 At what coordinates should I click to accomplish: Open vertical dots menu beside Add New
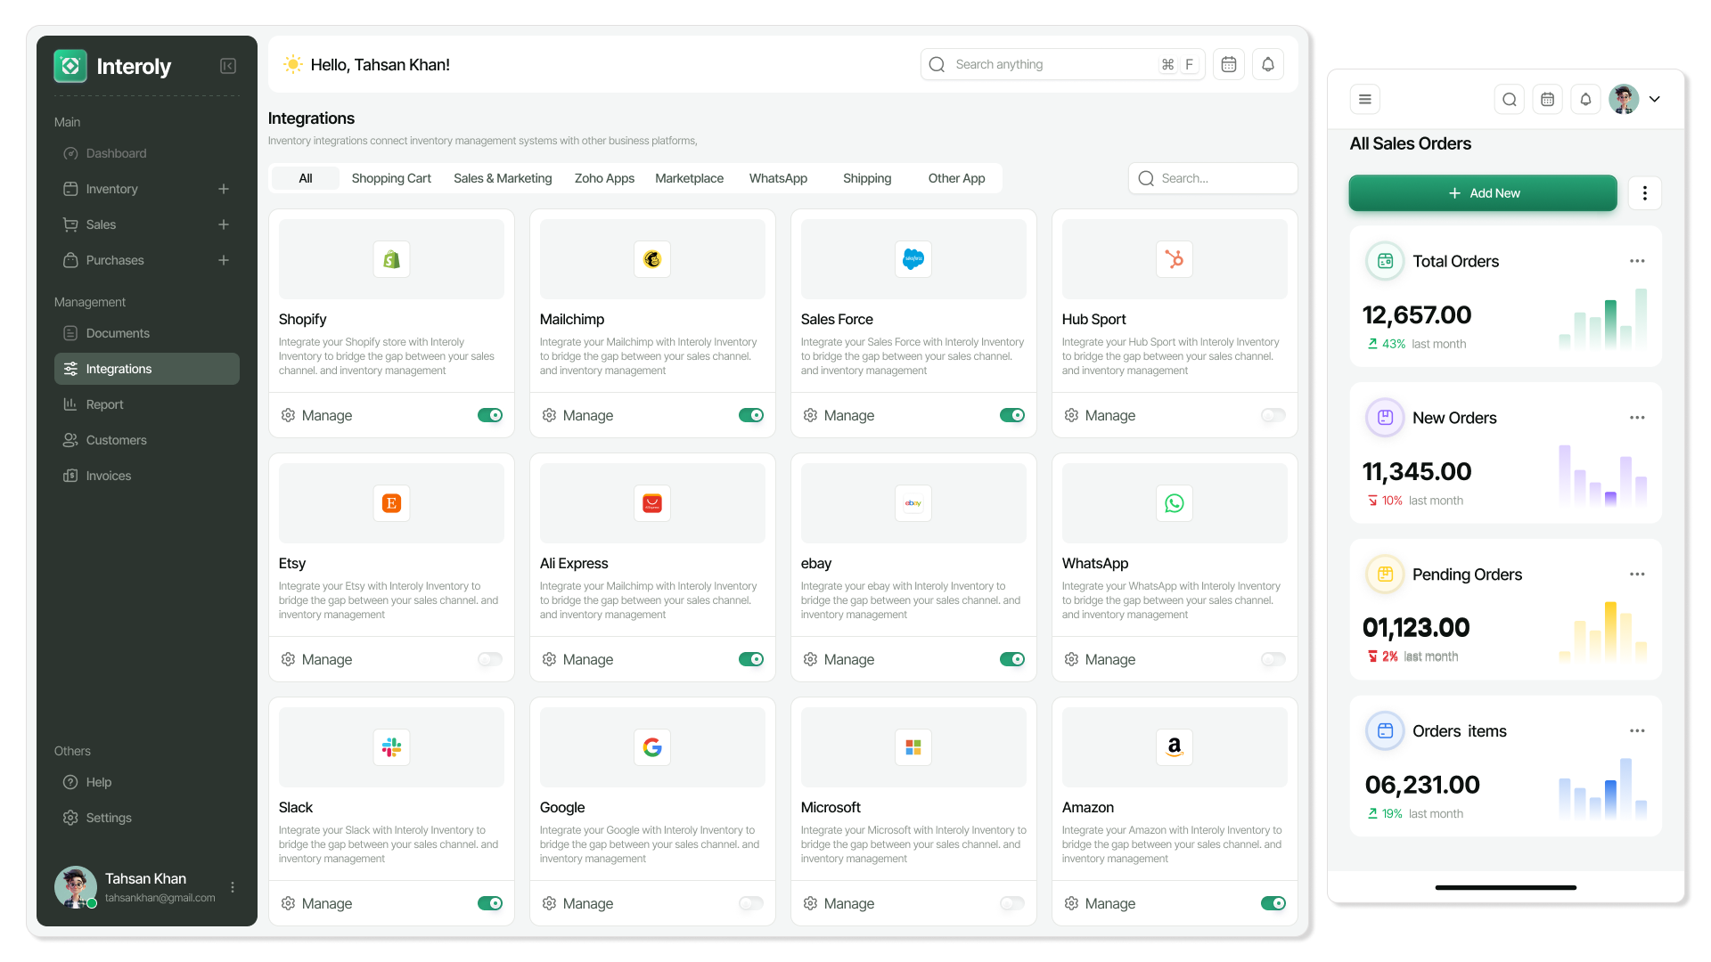point(1645,193)
